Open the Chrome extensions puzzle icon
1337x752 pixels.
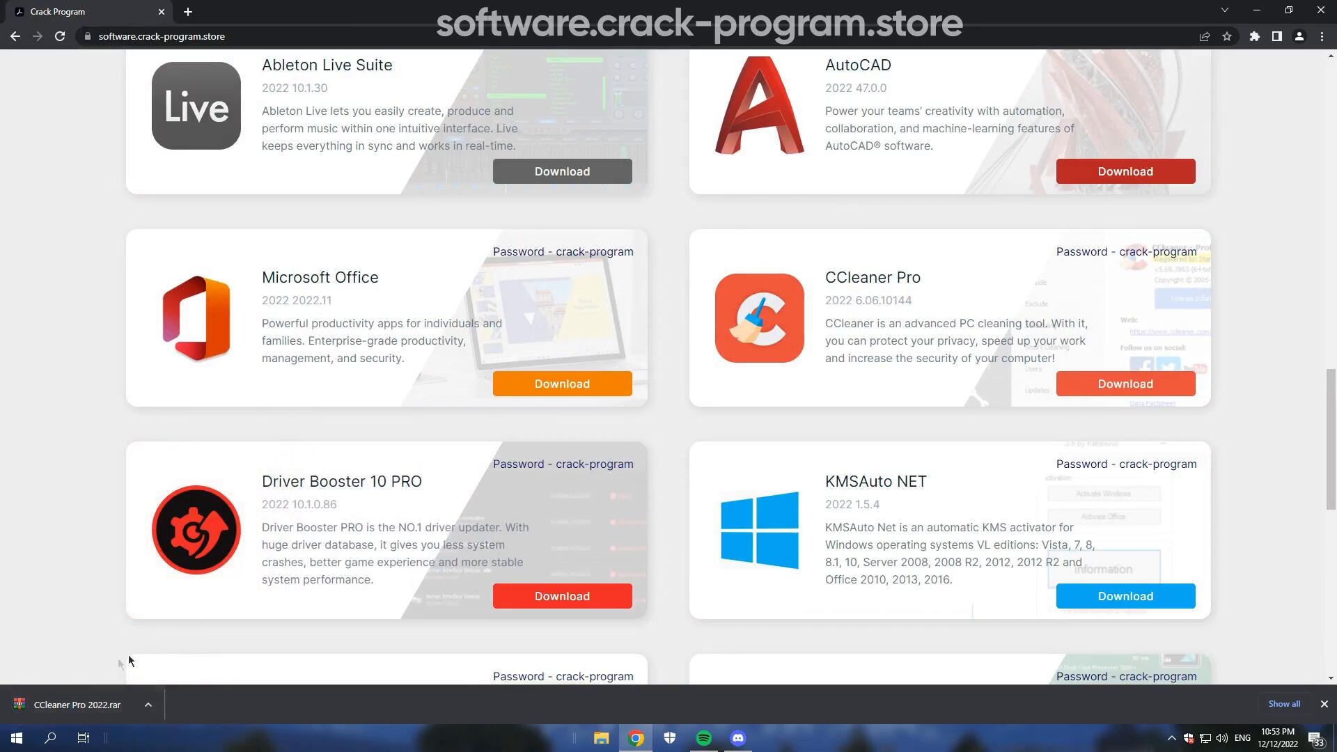(x=1255, y=36)
